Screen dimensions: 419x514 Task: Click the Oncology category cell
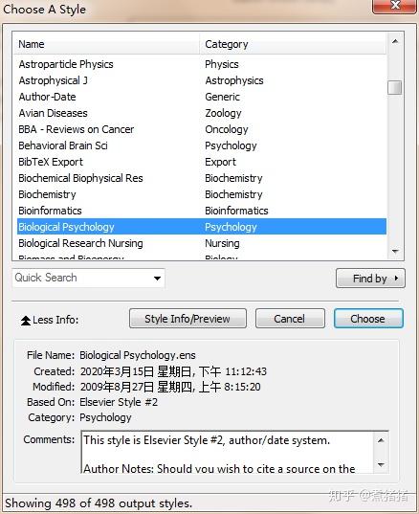[227, 129]
